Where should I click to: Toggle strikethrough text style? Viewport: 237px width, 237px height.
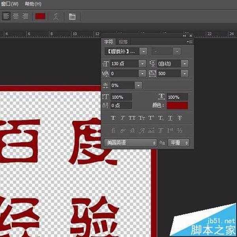179,117
